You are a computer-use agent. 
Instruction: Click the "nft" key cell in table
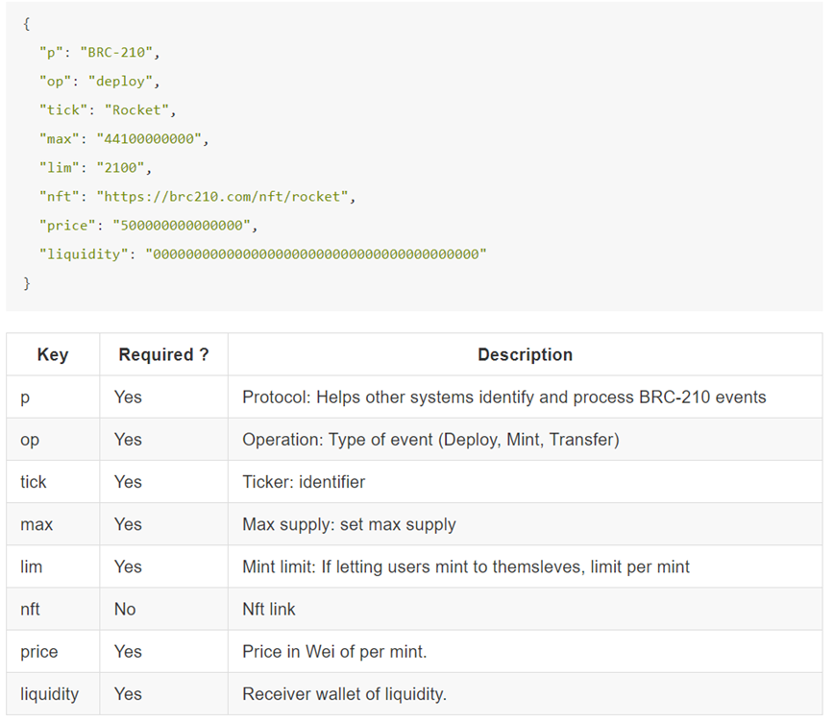30,609
